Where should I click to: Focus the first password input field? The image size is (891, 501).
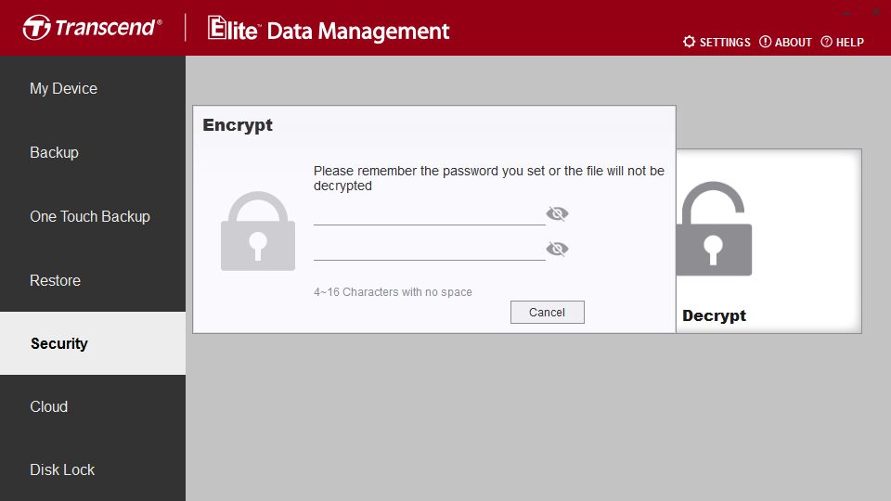click(429, 214)
